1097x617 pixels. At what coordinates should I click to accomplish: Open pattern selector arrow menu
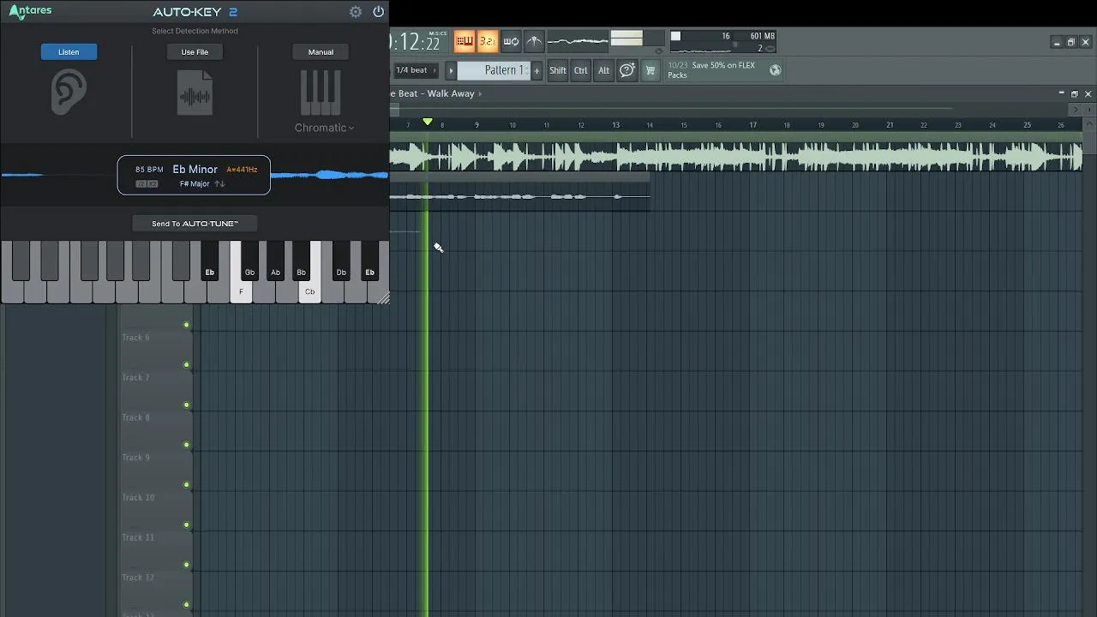click(x=451, y=70)
